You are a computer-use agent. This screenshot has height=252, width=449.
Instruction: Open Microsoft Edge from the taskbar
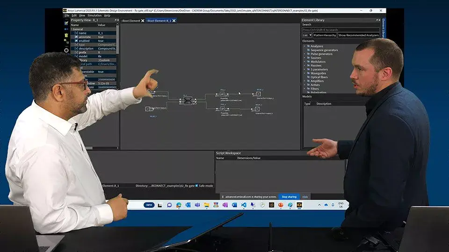coord(179,205)
